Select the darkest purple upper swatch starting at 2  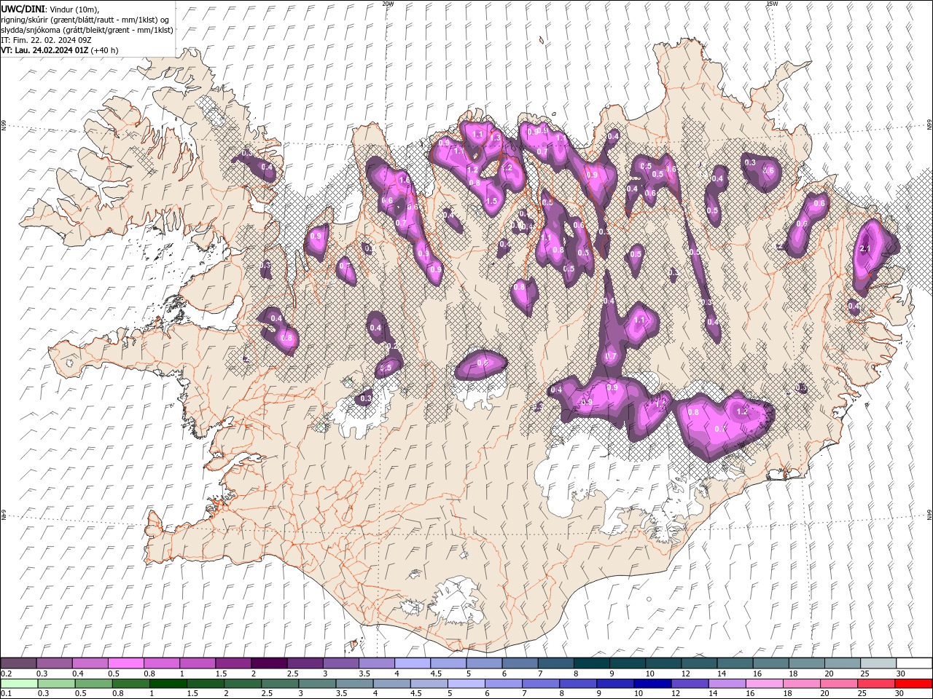pos(269,663)
